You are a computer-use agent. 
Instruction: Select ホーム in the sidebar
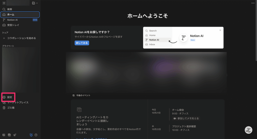[x=11, y=14]
